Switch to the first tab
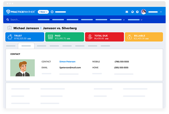The width and height of the screenshot is (169, 114). coord(11,46)
